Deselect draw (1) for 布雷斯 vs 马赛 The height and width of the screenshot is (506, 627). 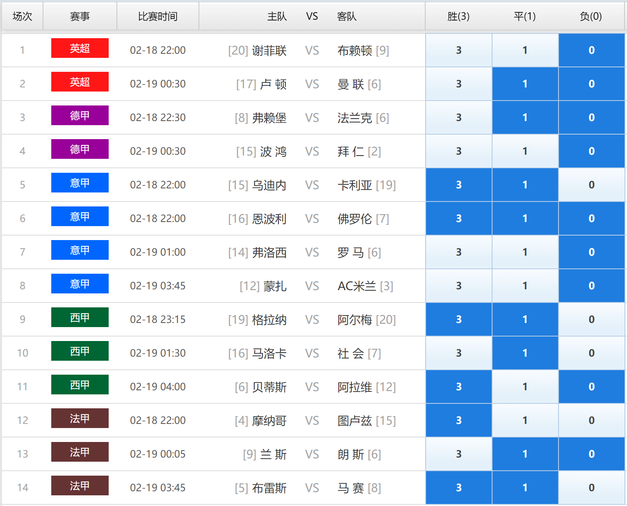pos(525,488)
